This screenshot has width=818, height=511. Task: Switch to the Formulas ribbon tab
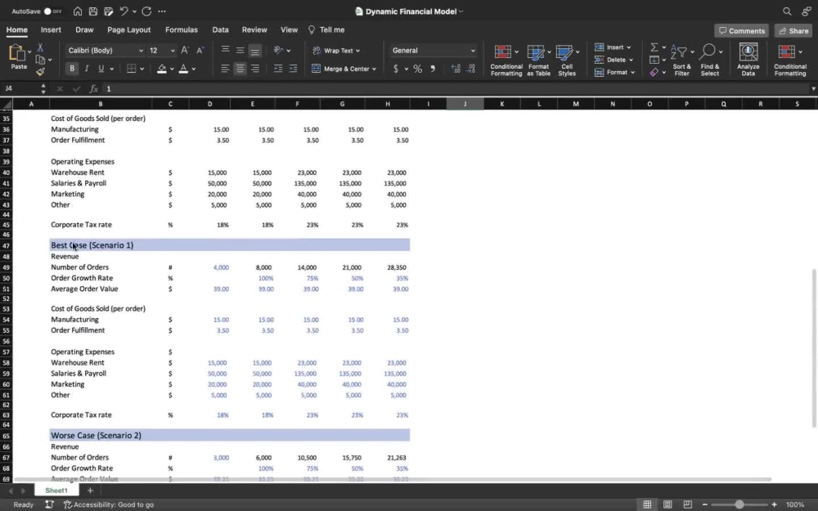[181, 29]
